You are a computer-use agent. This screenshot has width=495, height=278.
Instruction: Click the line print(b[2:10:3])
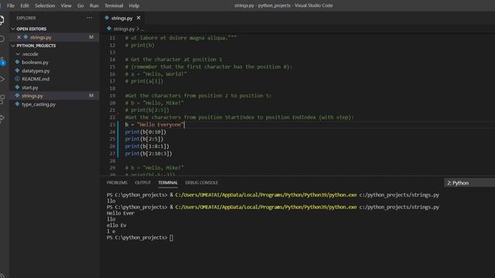[148, 154]
